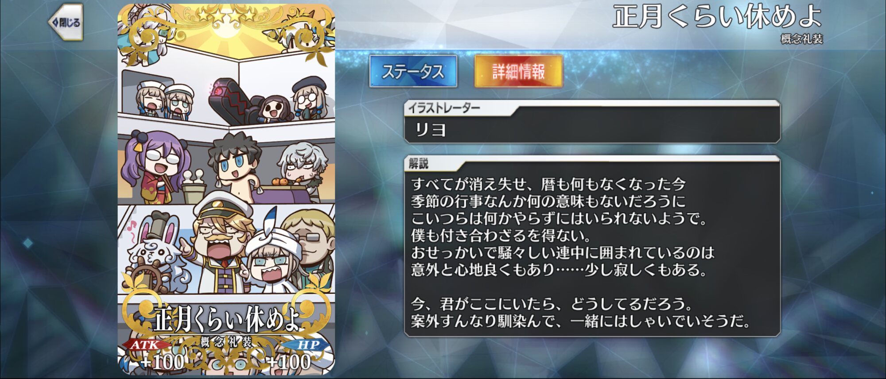
Task: Tap the 正月くらい休めよ title at top right
Action: pos(716,16)
